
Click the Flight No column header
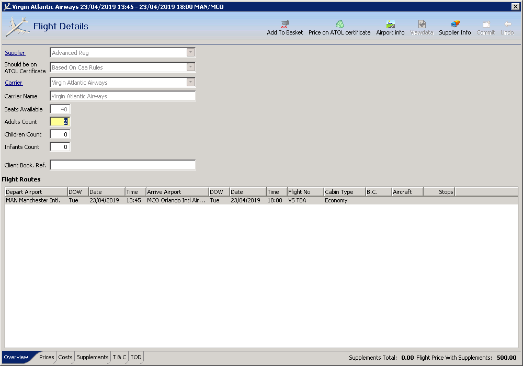pos(305,192)
